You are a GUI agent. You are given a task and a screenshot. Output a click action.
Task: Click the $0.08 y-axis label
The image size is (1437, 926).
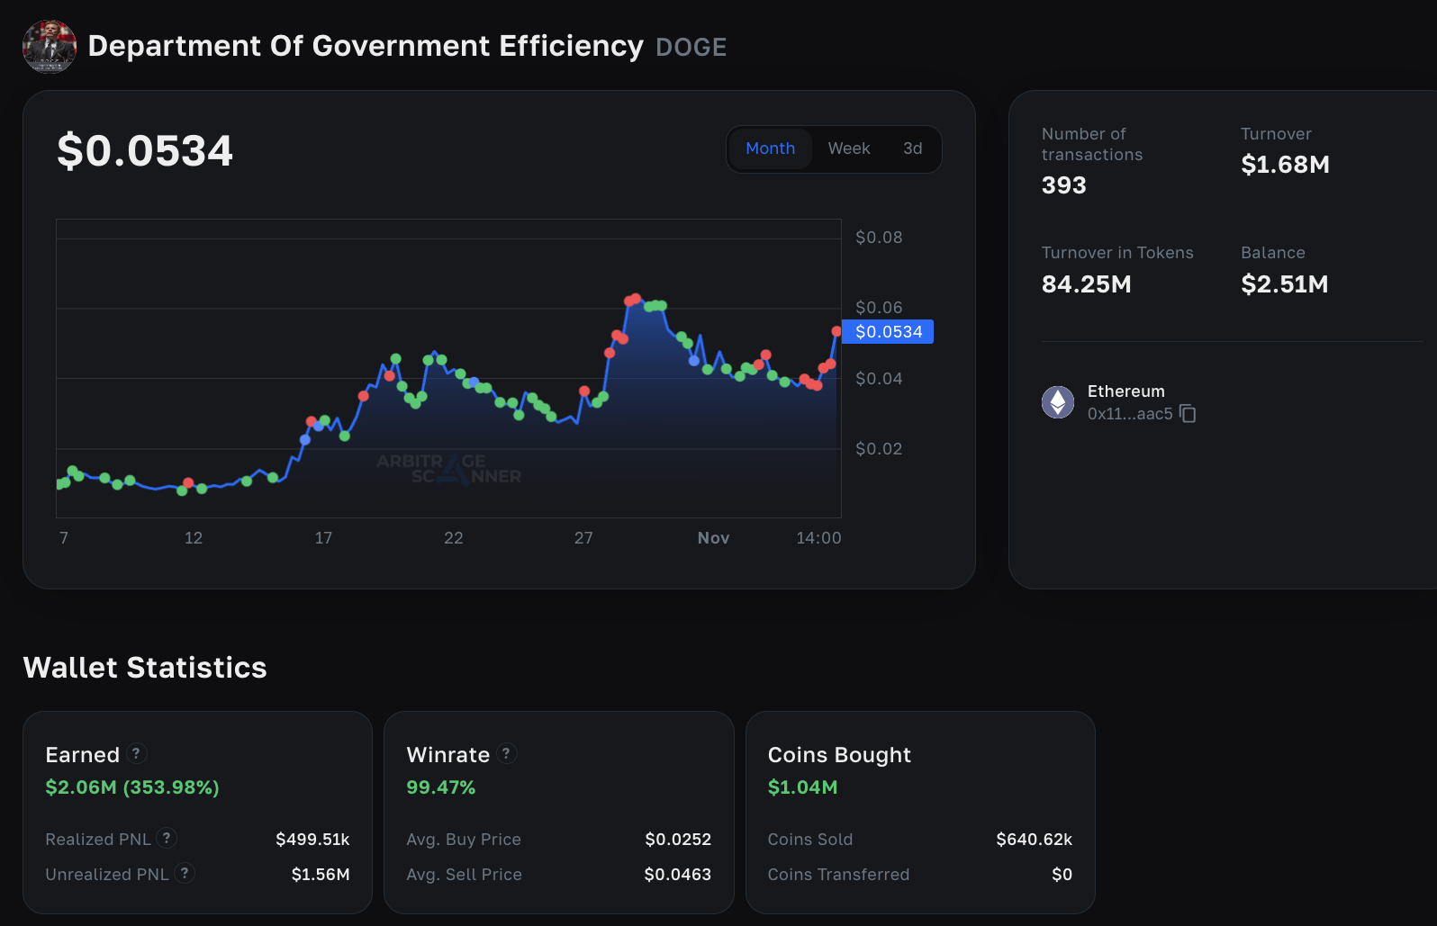pyautogui.click(x=879, y=238)
